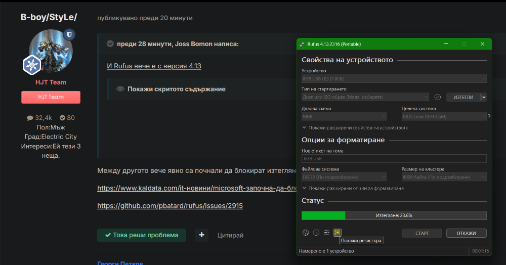506x265 pixels.
Task: Click the post time публикувано преди 20 минути
Action: pyautogui.click(x=145, y=18)
